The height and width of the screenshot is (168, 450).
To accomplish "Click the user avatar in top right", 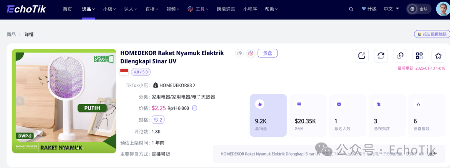I will pyautogui.click(x=442, y=9).
